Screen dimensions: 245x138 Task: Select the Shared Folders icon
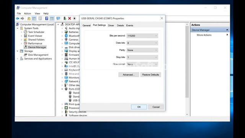[26, 39]
